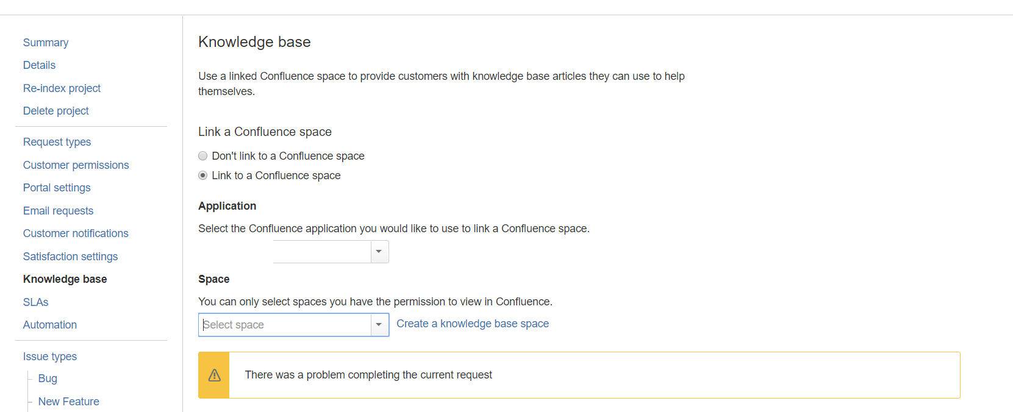Select "Don't link to a Confluence space" radio
The width and height of the screenshot is (1013, 412).
(x=203, y=156)
